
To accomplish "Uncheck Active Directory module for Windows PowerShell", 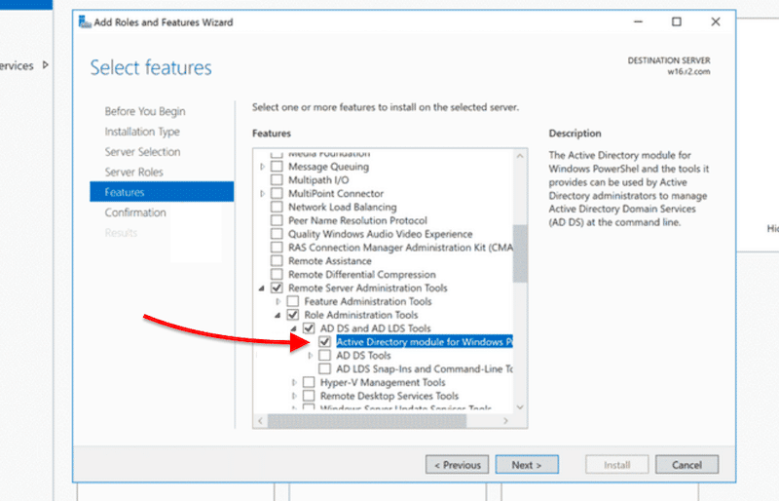I will [324, 341].
